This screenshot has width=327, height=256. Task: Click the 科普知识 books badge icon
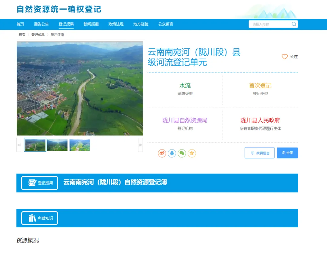[x=32, y=218]
